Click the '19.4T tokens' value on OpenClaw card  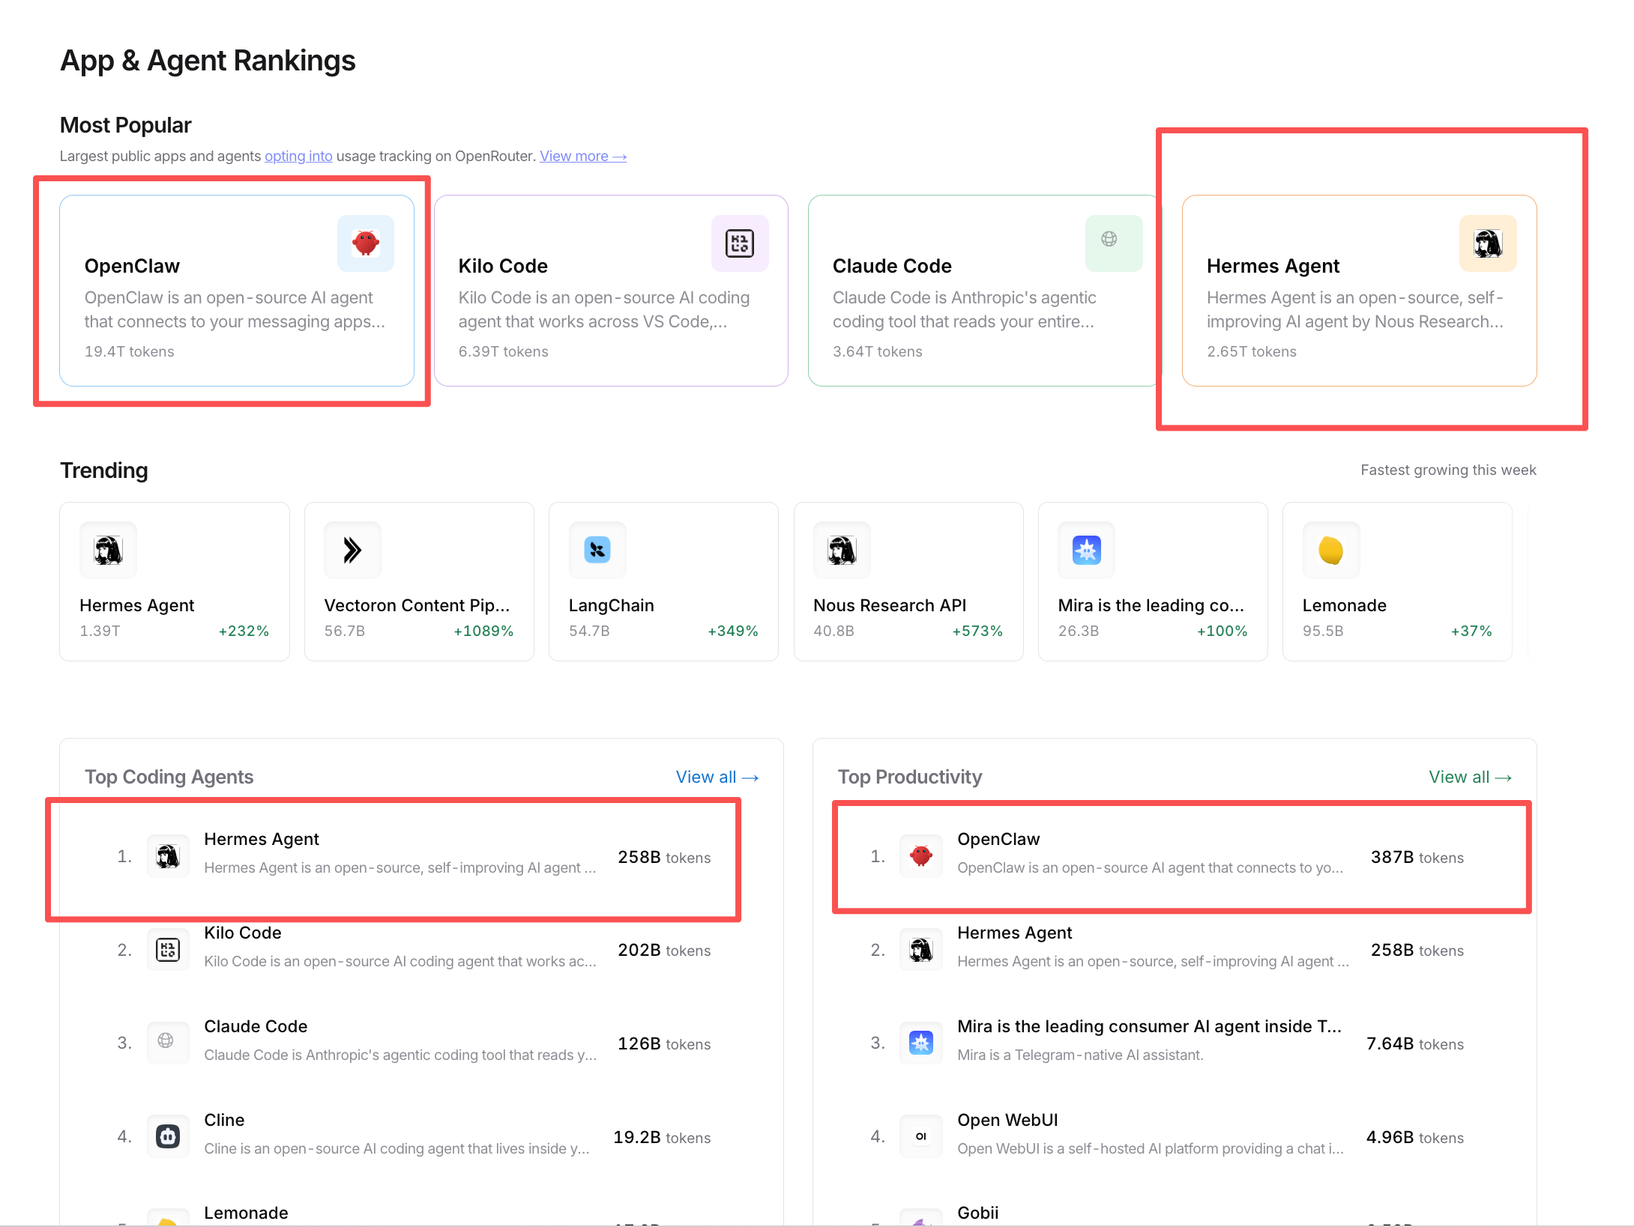(129, 351)
